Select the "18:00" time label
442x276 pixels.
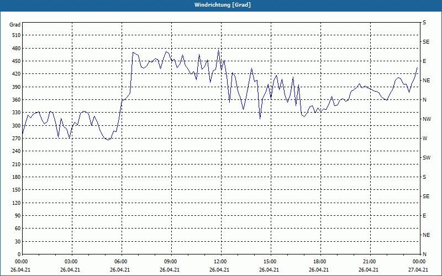320,262
